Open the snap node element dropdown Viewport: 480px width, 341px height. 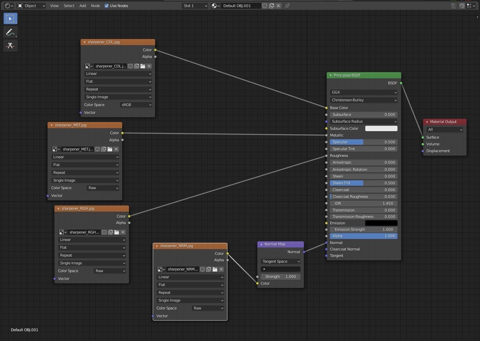pyautogui.click(x=471, y=6)
